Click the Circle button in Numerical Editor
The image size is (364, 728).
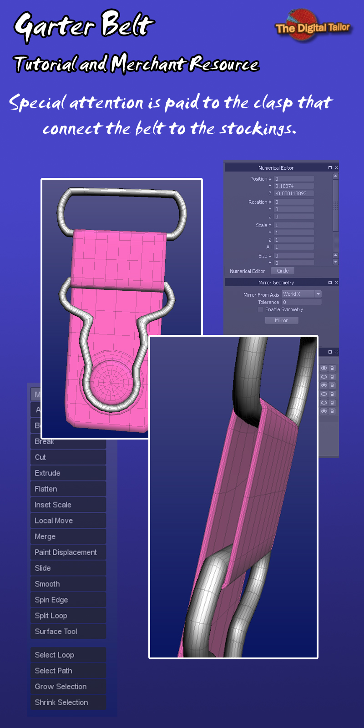[x=283, y=271]
